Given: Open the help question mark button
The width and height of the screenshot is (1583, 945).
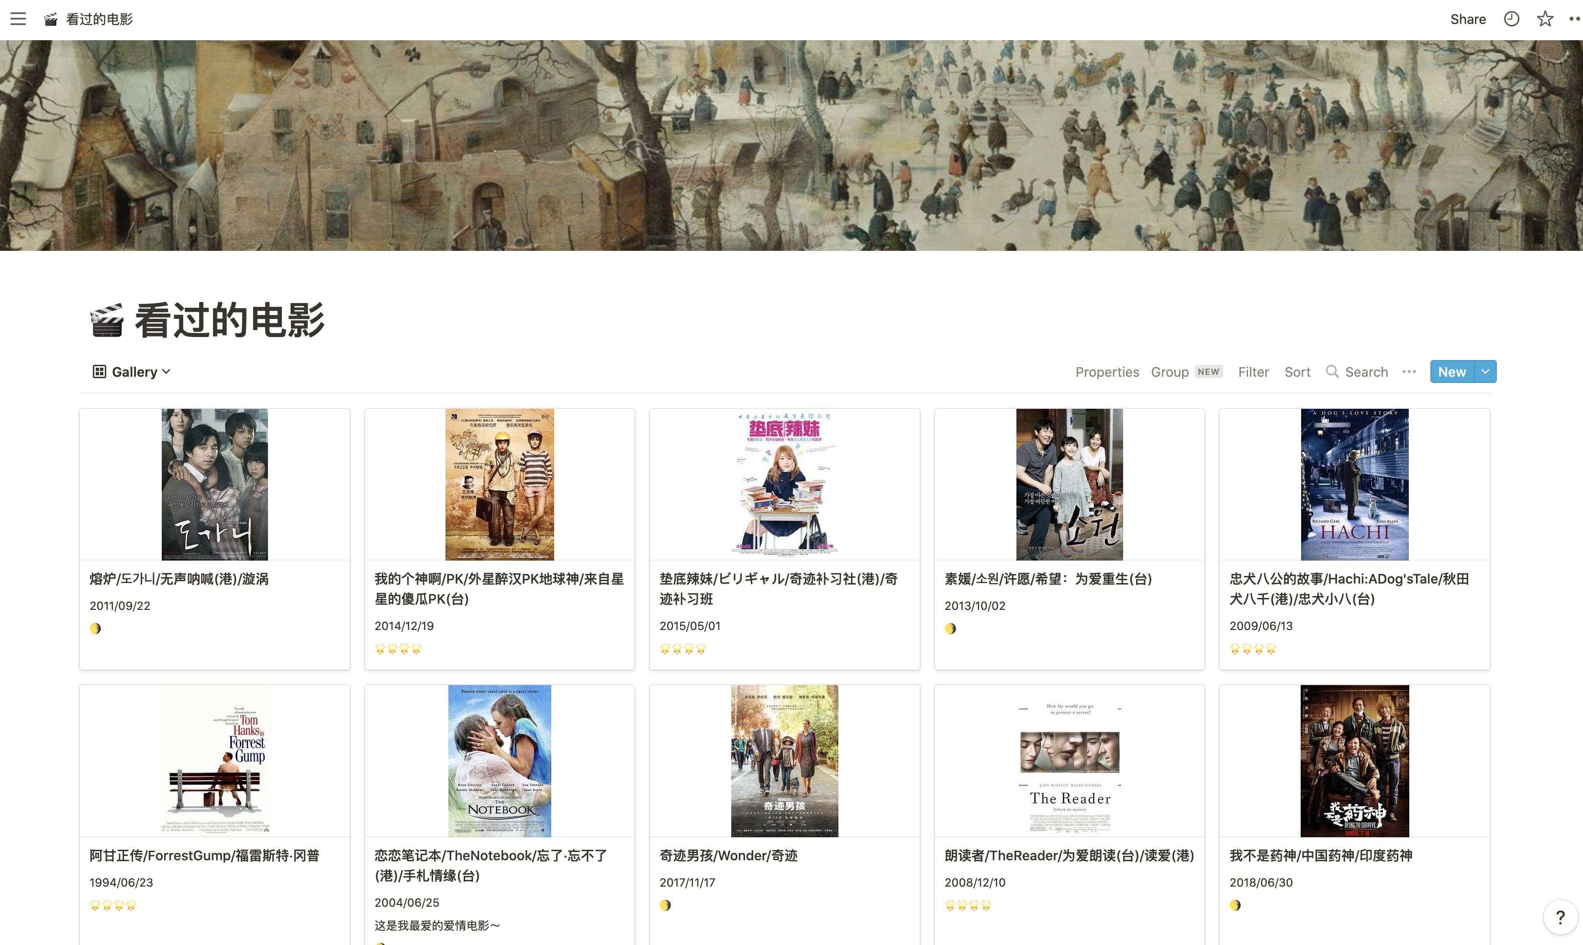Looking at the screenshot, I should pos(1560,917).
